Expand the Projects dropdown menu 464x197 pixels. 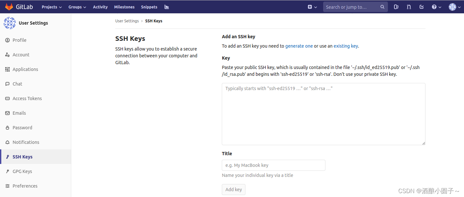51,7
